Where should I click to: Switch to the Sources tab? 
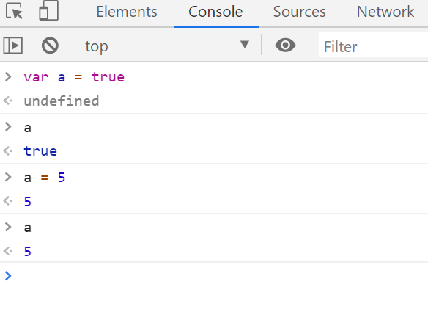click(x=300, y=12)
